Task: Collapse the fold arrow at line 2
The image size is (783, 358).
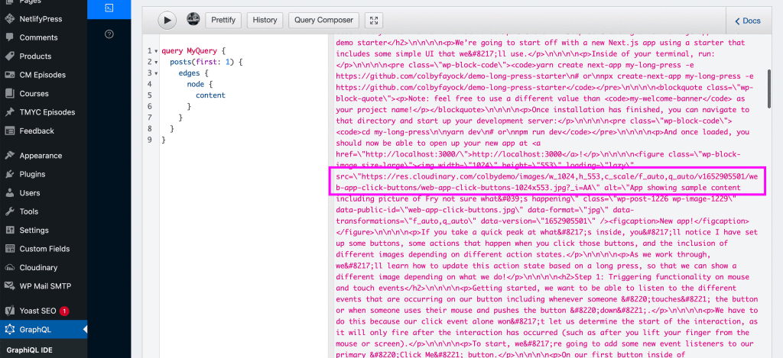Action: pos(156,63)
